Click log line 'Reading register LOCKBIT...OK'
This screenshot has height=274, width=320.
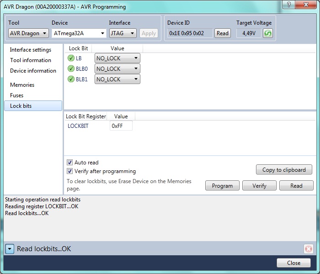pyautogui.click(x=42, y=206)
